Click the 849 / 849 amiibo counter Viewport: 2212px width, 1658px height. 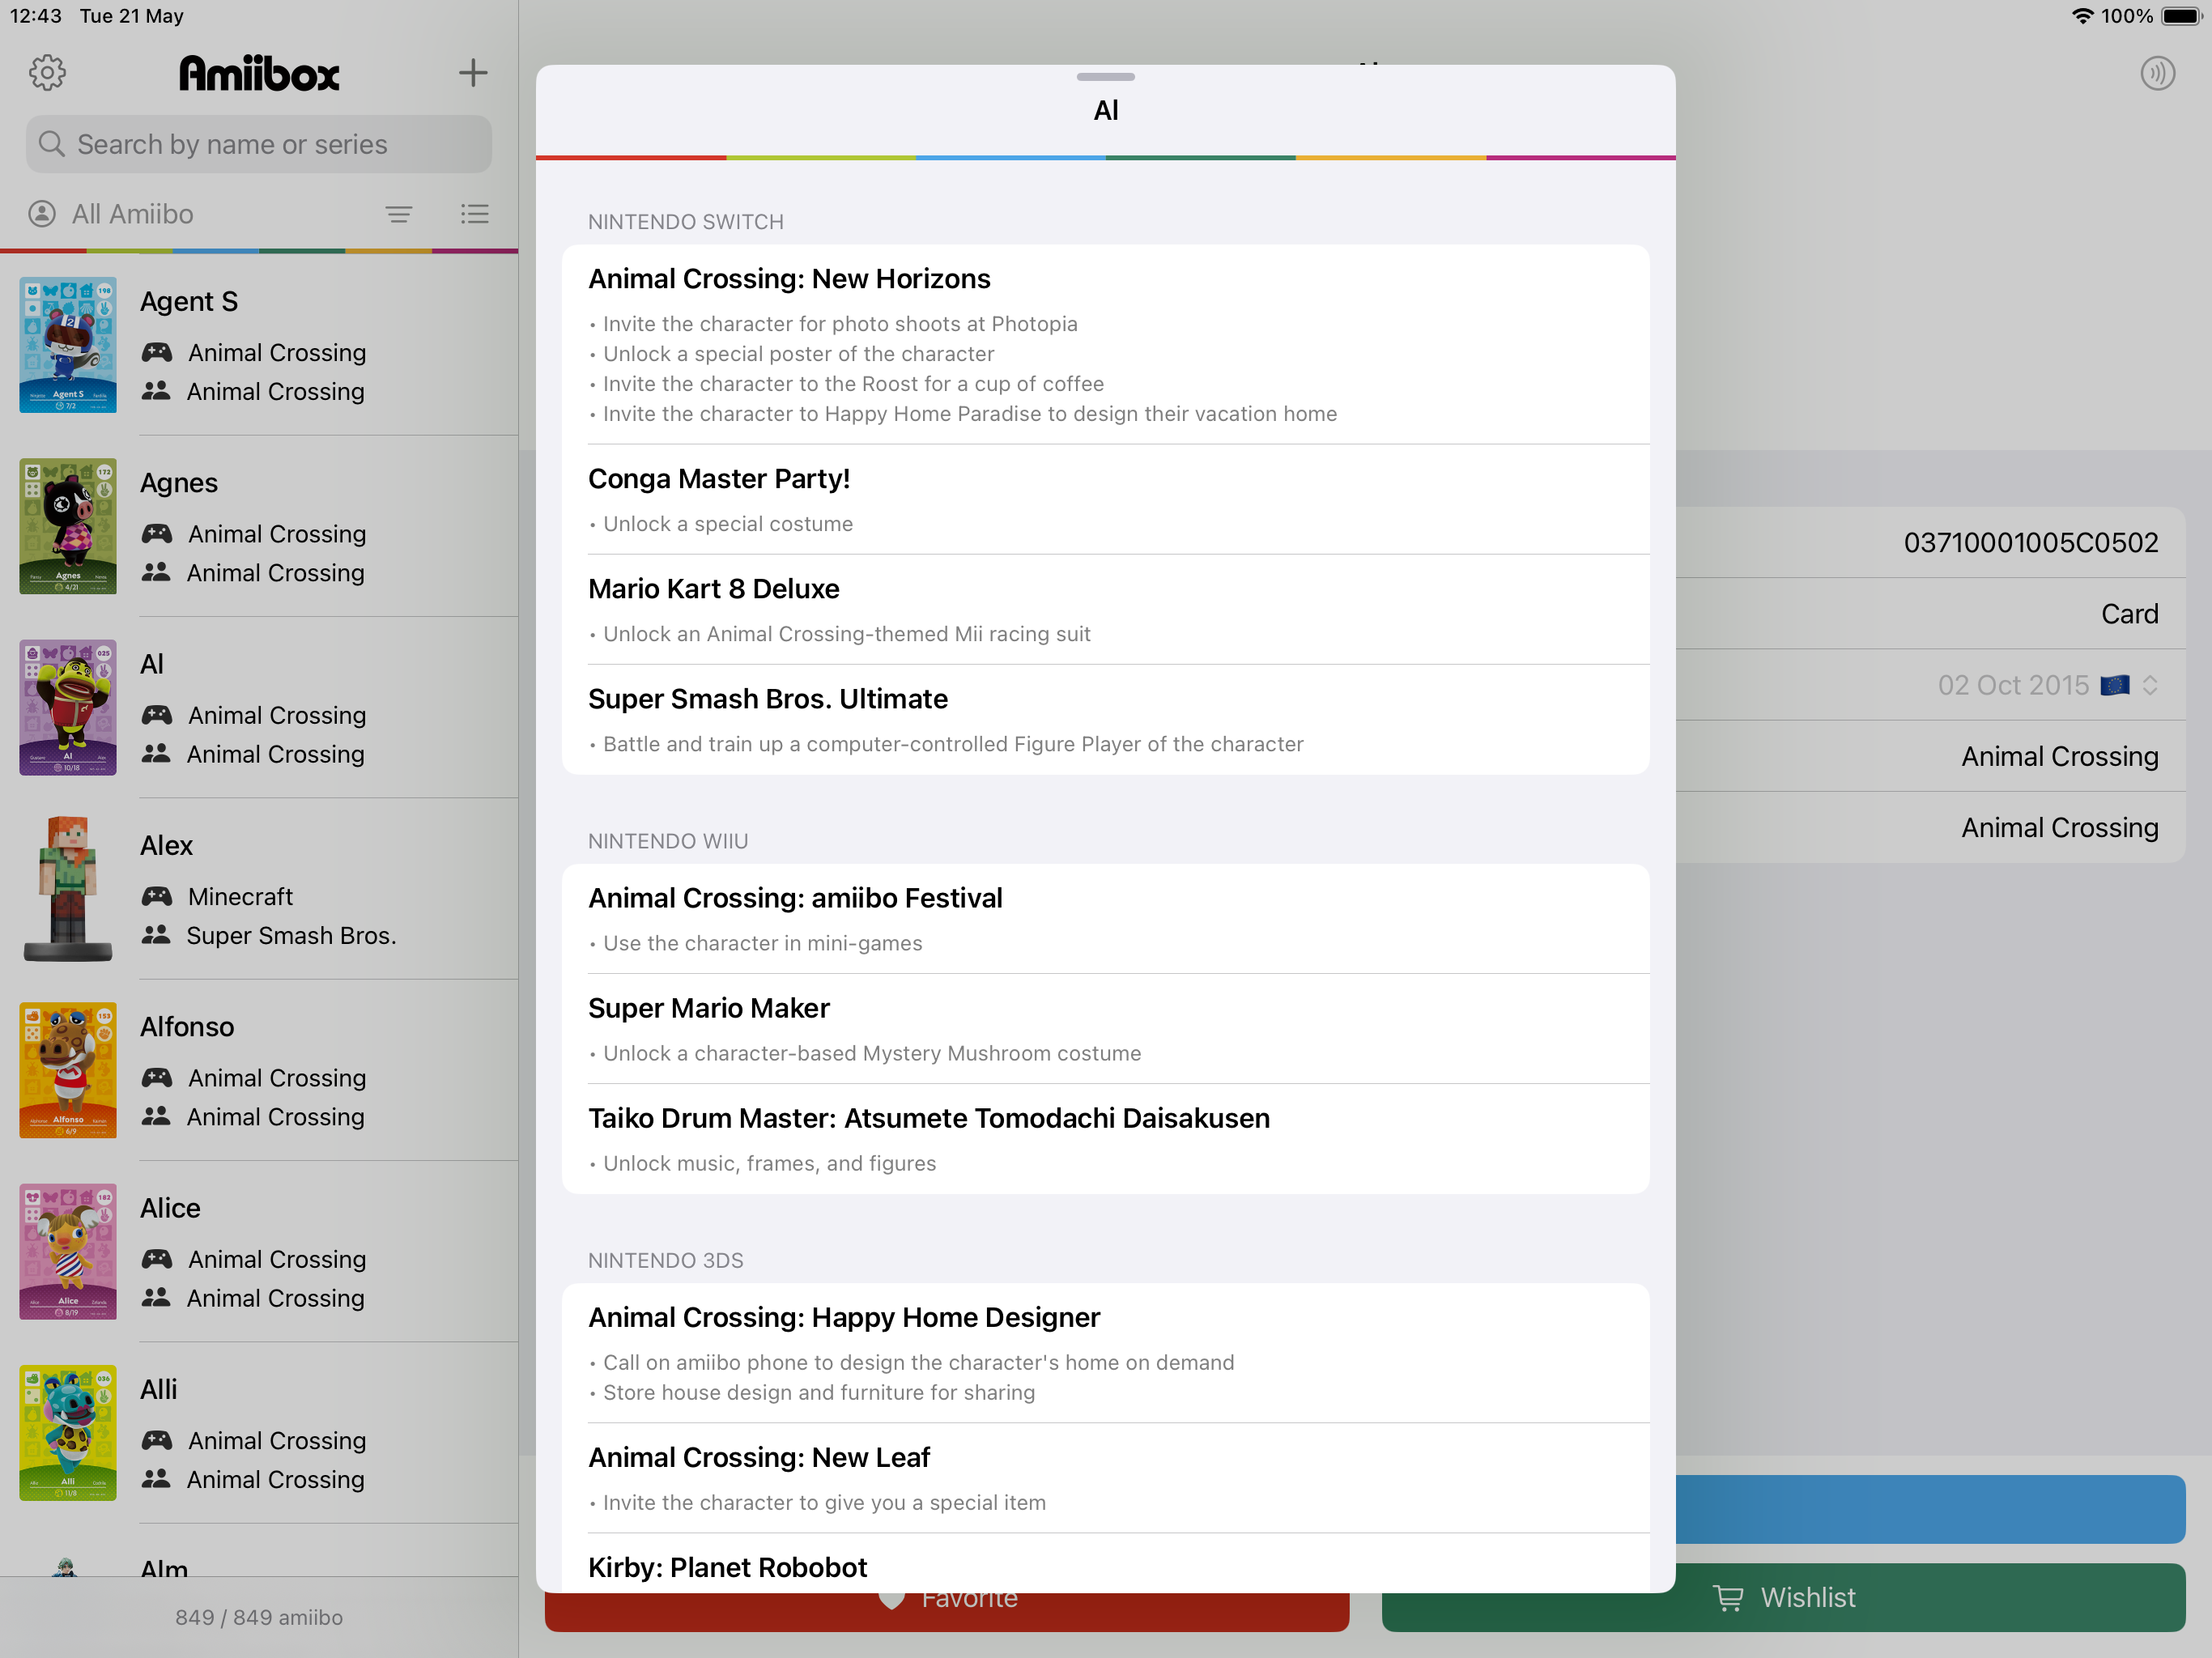(x=259, y=1617)
